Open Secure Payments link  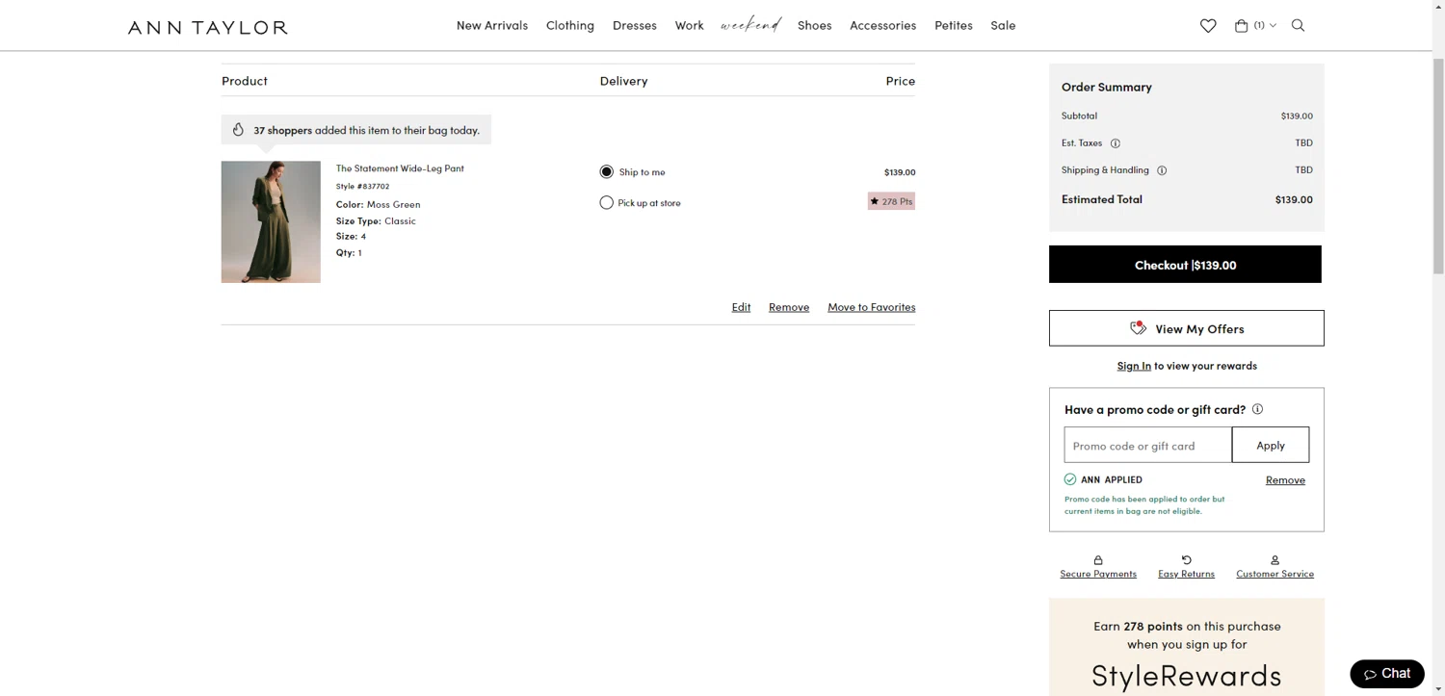(1098, 574)
